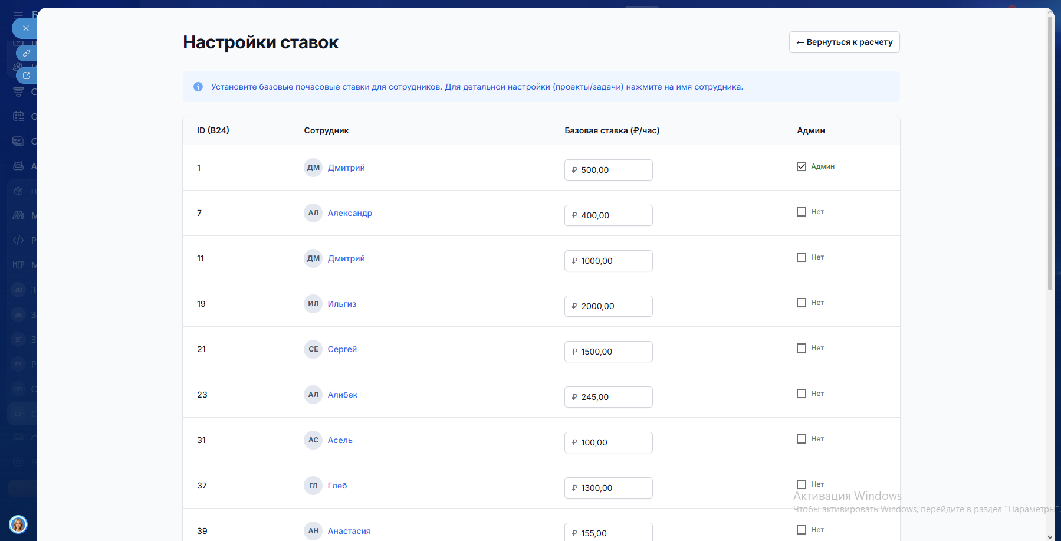Click the АС avatar next to Асель
The width and height of the screenshot is (1061, 541).
[x=313, y=440]
